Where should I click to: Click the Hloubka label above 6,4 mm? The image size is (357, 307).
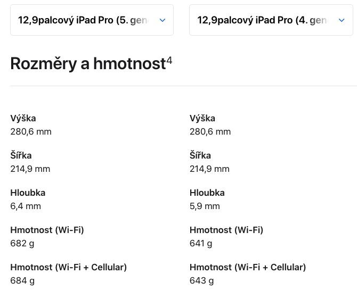click(x=28, y=193)
